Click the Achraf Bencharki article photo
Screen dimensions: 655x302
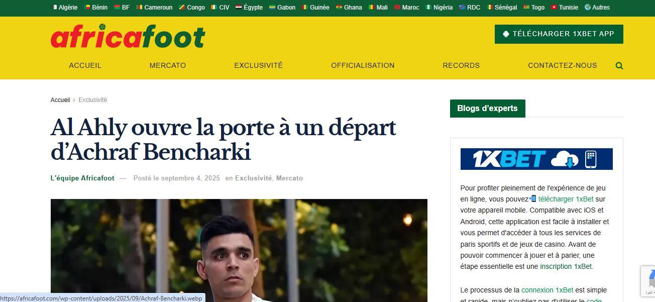pos(239,250)
